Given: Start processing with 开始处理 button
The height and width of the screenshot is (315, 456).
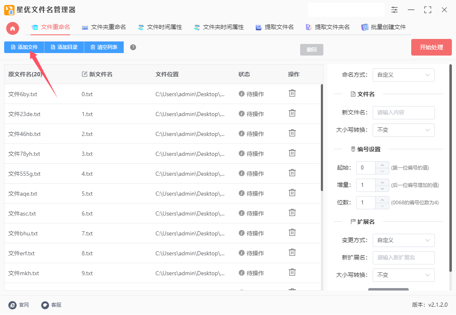Looking at the screenshot, I should pyautogui.click(x=431, y=47).
